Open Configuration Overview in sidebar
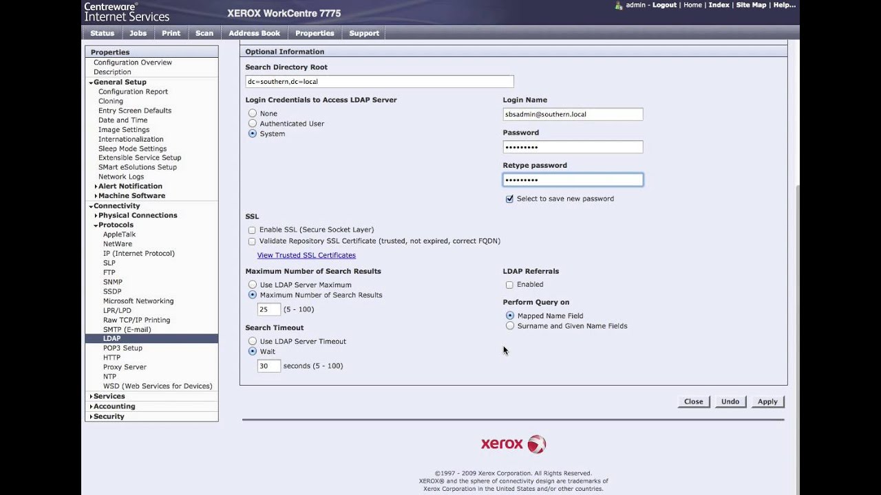Viewport: 881px width, 495px height. coord(133,63)
